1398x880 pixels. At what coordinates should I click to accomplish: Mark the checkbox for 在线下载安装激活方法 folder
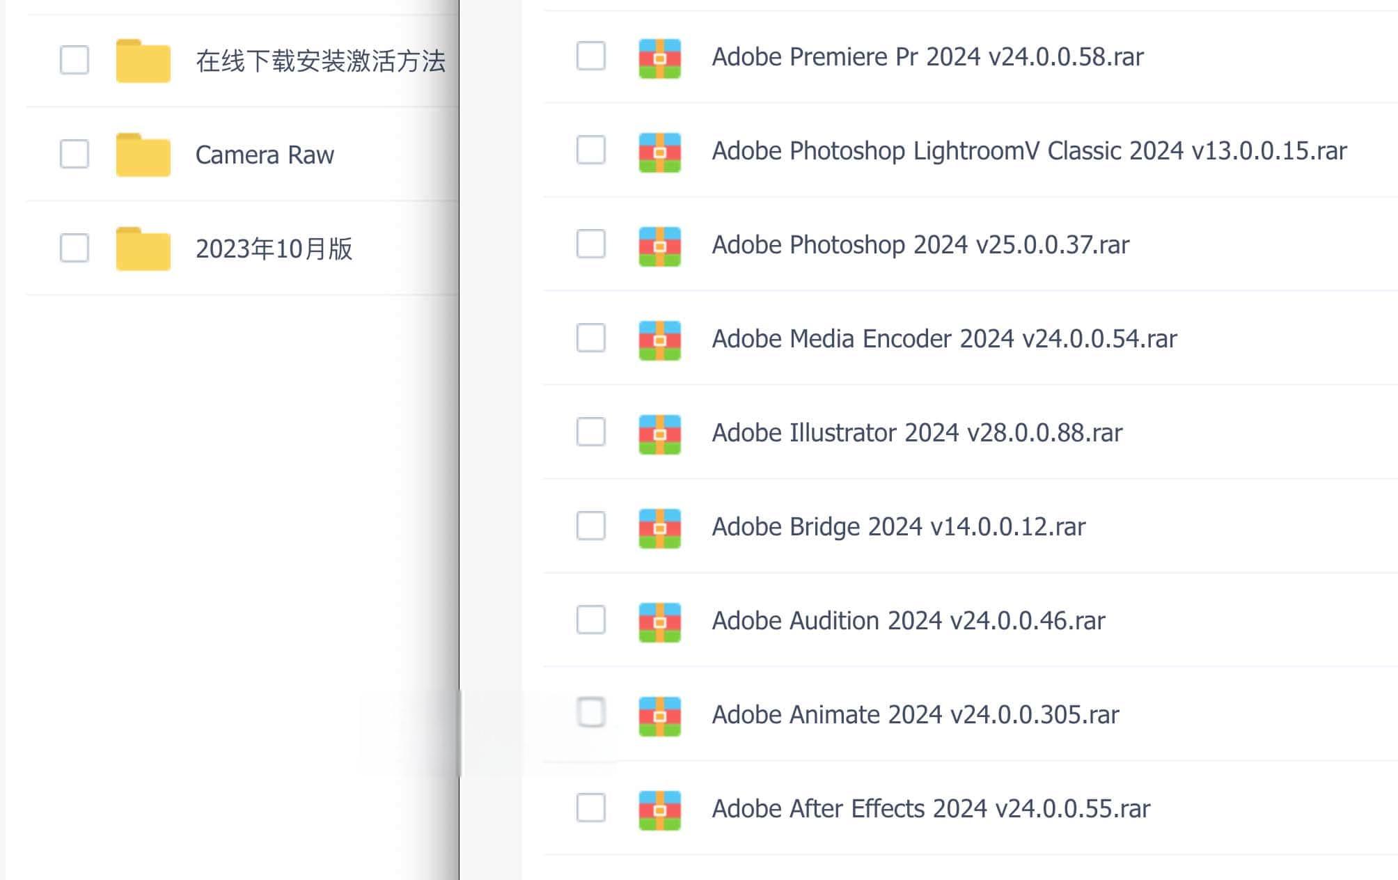(x=74, y=60)
